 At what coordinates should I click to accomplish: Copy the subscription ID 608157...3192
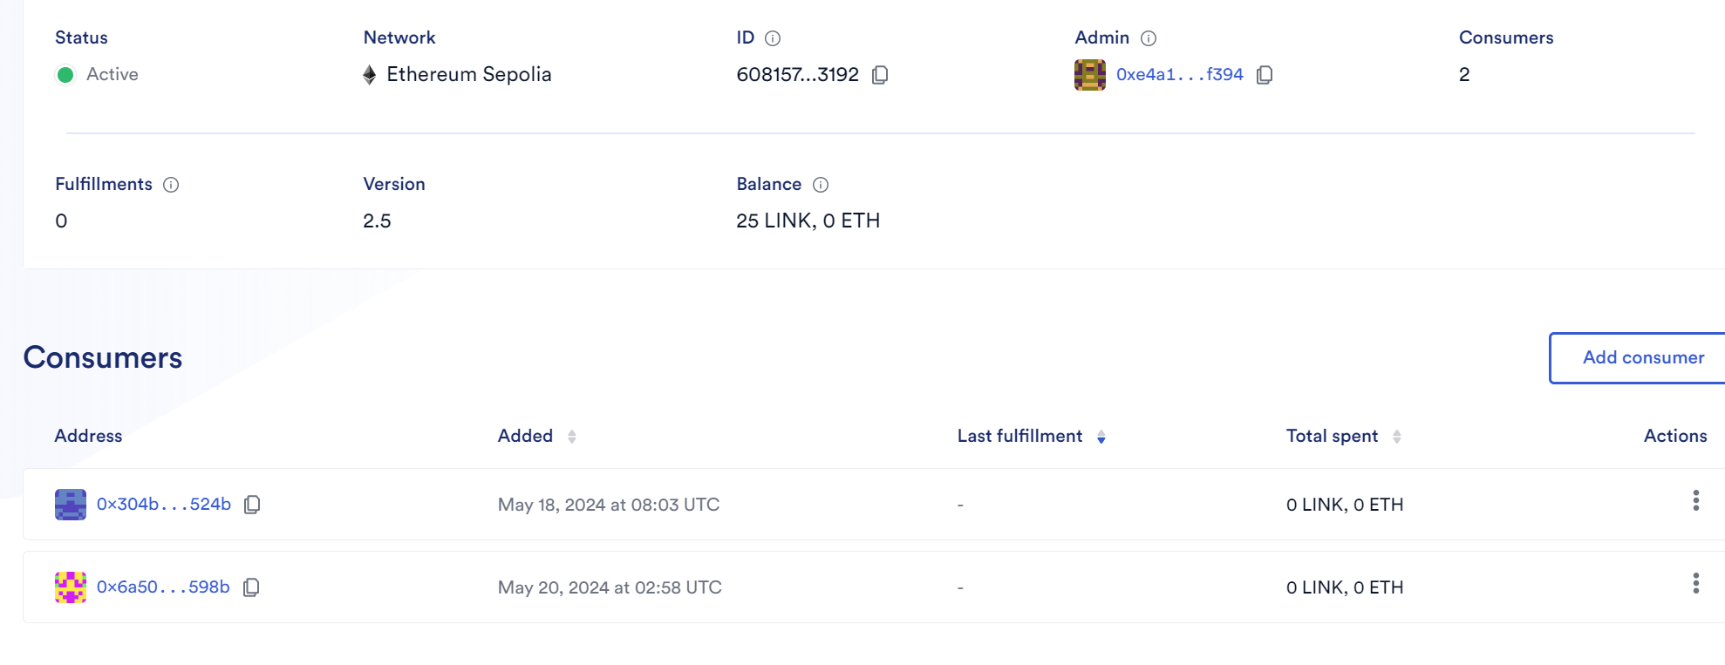click(x=880, y=75)
